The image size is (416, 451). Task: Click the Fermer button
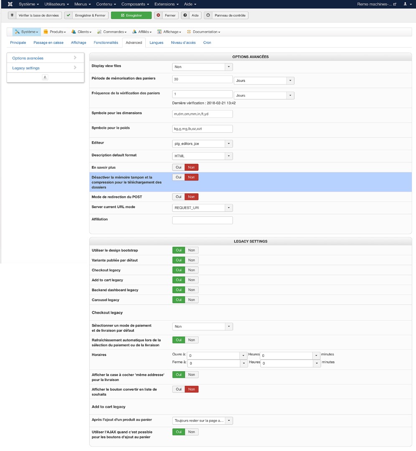166,15
